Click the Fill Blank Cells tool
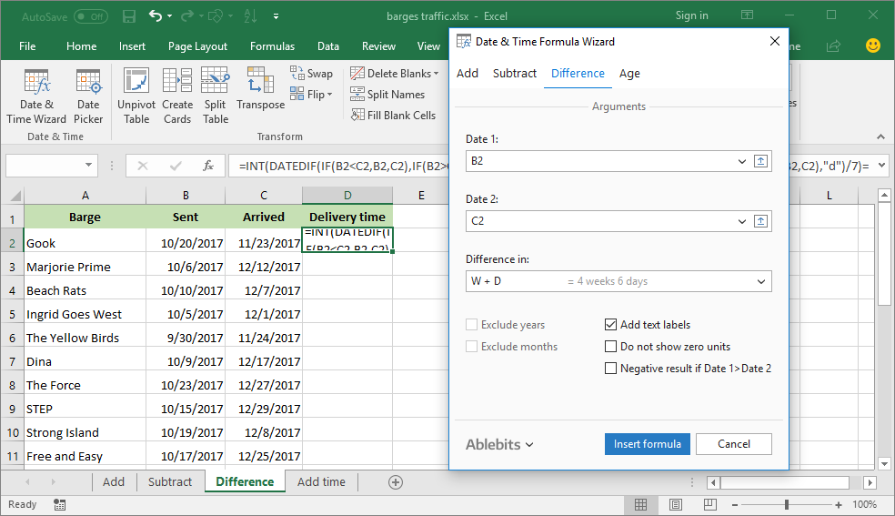This screenshot has width=895, height=516. click(393, 116)
